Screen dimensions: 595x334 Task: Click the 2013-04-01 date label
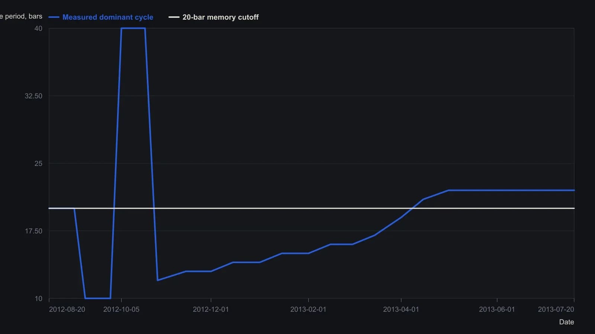click(x=401, y=309)
